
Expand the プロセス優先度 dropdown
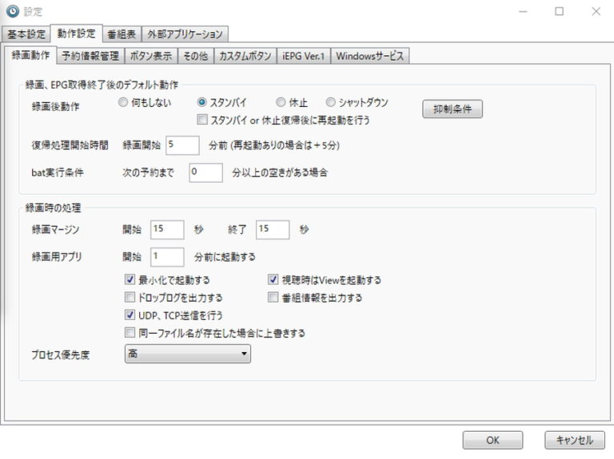tap(187, 354)
